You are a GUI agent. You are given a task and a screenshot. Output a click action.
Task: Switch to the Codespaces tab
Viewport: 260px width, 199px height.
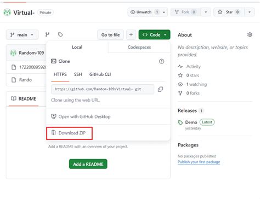point(139,47)
